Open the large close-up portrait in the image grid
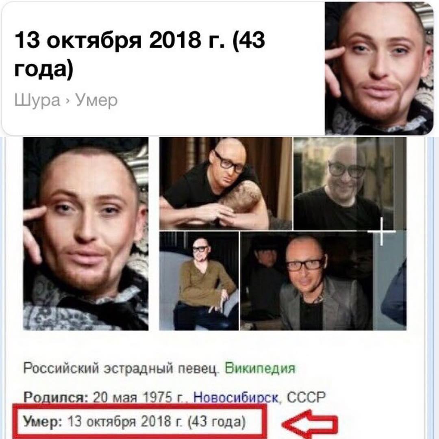The width and height of the screenshot is (439, 439). click(86, 234)
